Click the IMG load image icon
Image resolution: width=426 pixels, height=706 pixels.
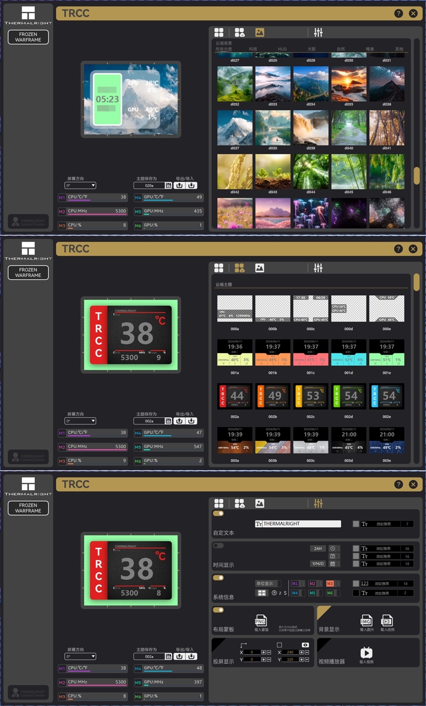point(366,621)
